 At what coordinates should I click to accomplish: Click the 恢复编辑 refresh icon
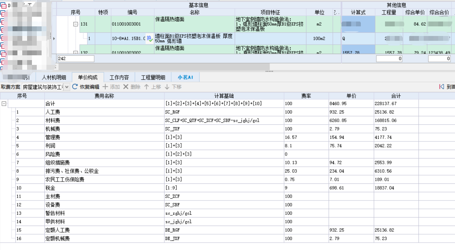pyautogui.click(x=75, y=87)
